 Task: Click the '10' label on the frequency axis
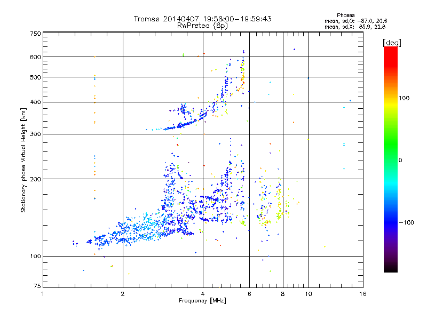(x=309, y=294)
